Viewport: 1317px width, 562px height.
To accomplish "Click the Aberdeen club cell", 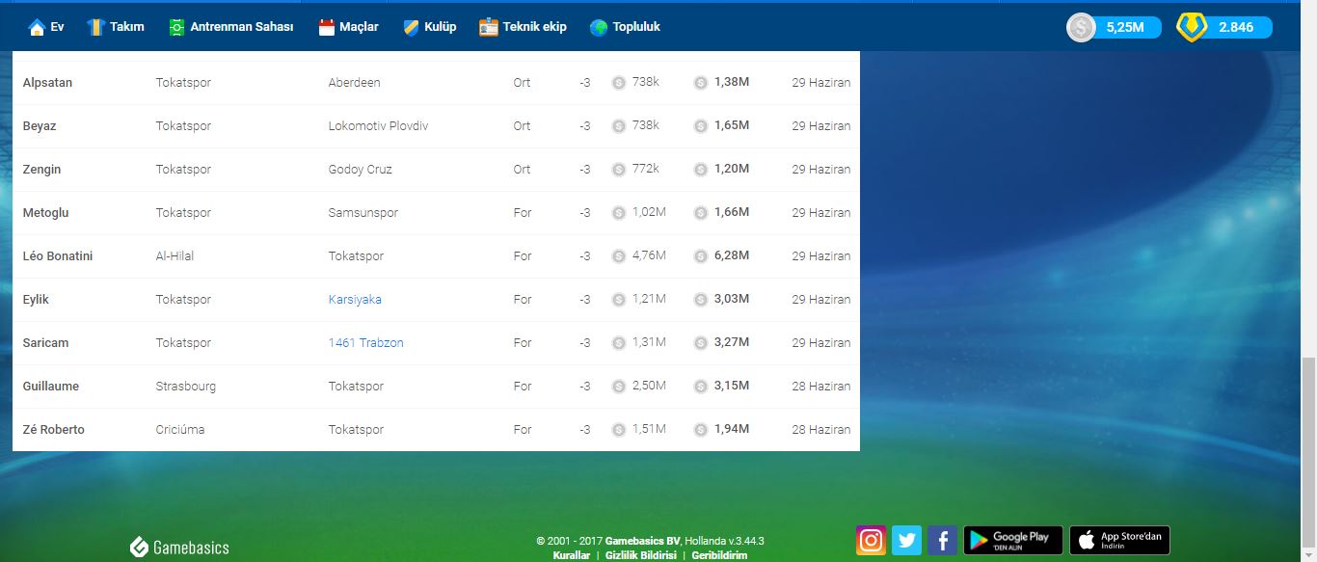I will [354, 83].
